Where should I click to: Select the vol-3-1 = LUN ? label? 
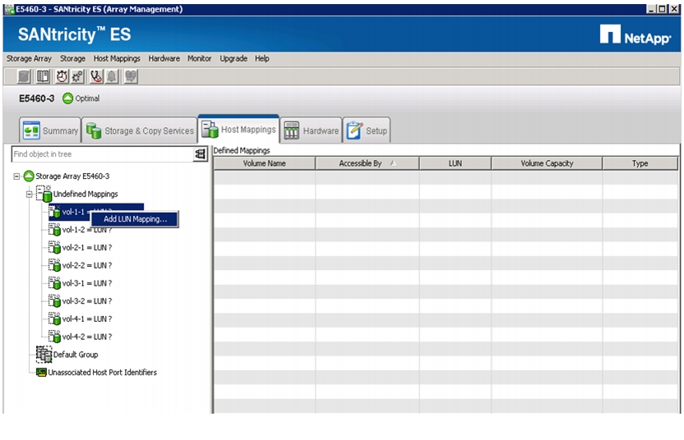(87, 283)
